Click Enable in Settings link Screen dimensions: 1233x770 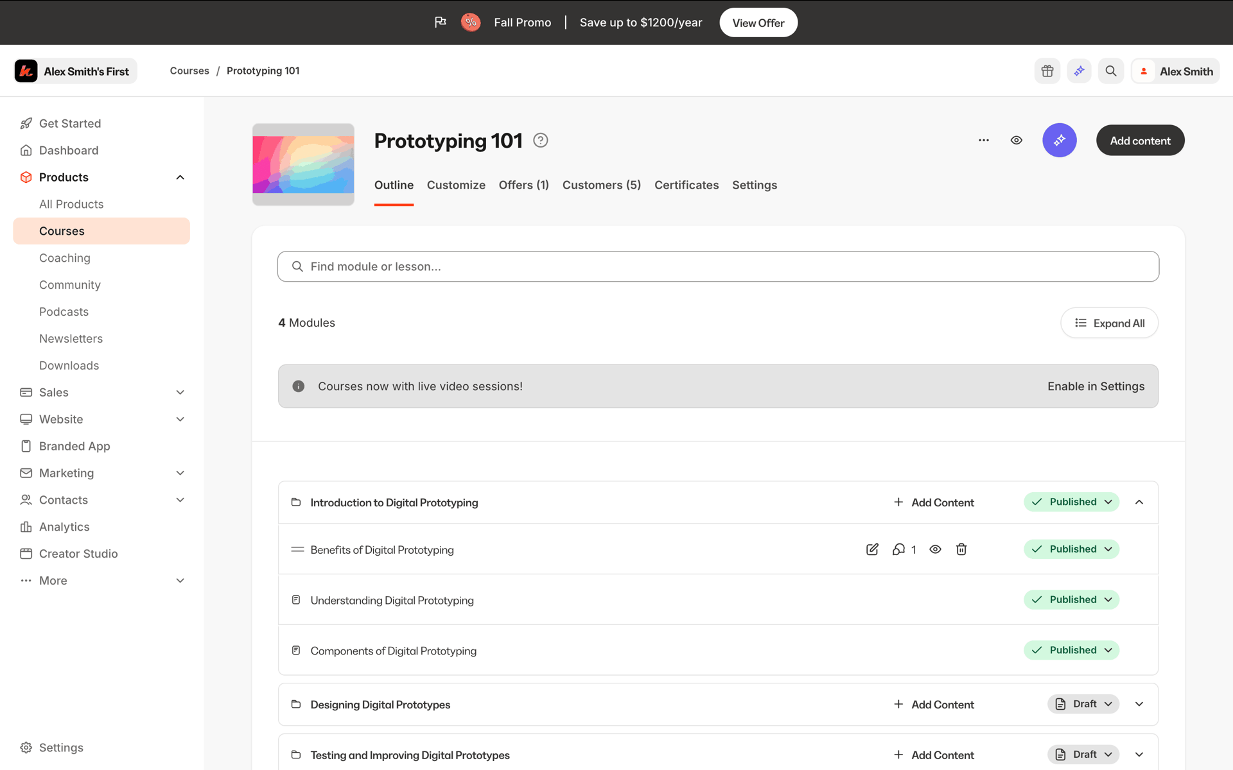[x=1096, y=386]
